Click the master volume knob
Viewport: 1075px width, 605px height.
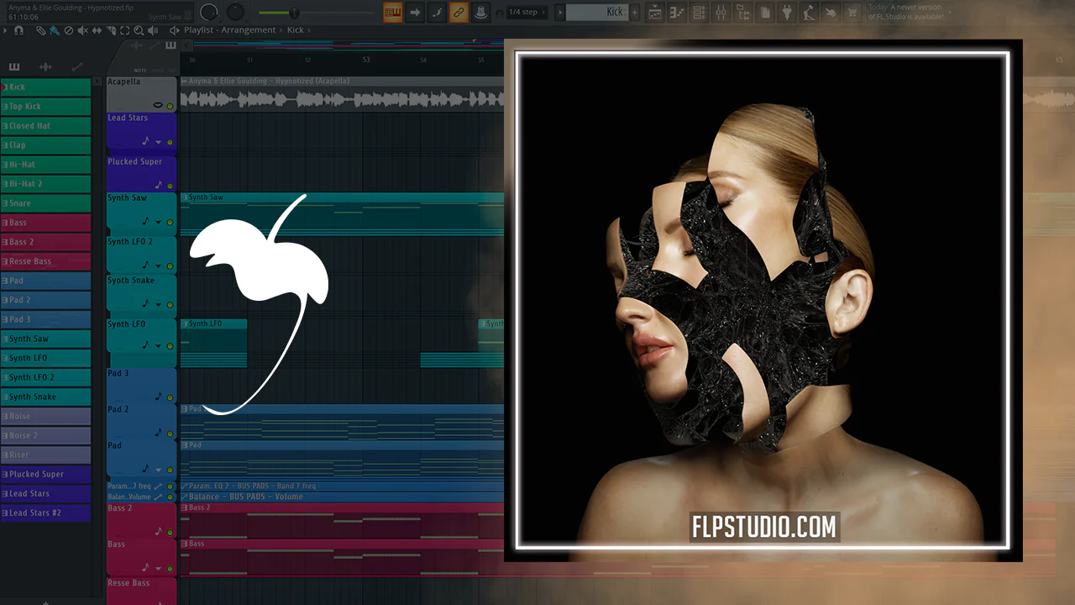(209, 12)
